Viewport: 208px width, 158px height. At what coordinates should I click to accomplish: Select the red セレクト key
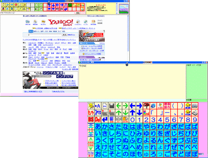click(91, 113)
